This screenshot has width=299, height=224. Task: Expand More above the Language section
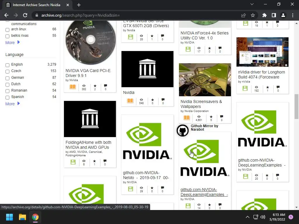13,43
